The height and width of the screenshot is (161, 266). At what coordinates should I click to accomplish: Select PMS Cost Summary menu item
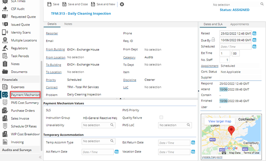coord(25,103)
